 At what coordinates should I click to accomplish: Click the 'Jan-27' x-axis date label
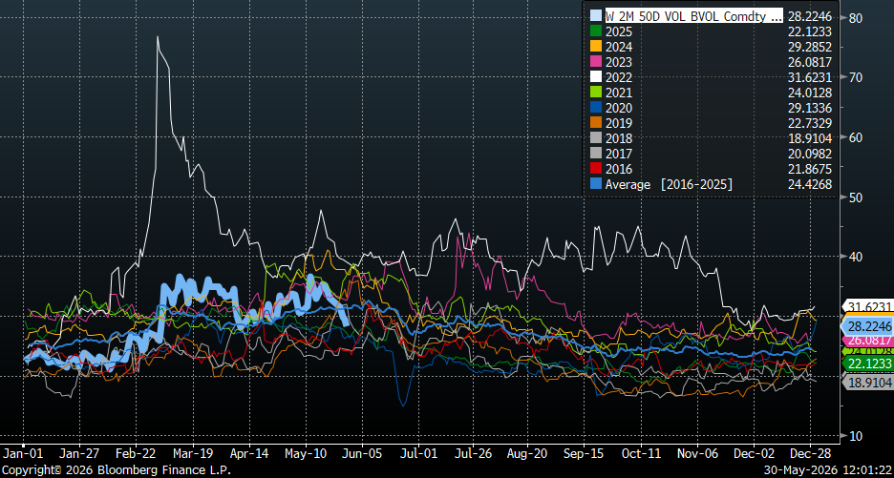(79, 454)
